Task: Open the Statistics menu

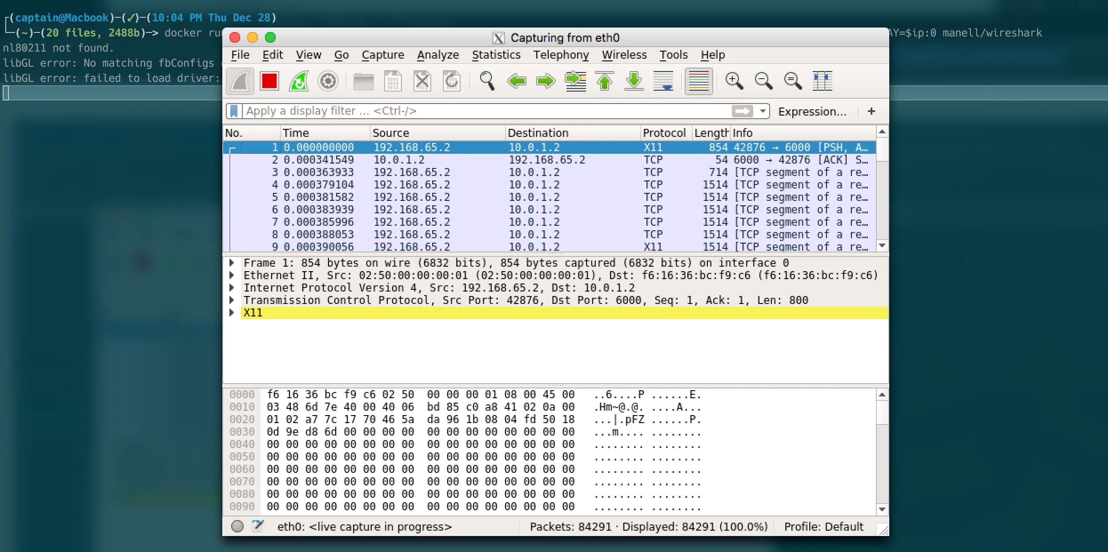Action: click(496, 55)
